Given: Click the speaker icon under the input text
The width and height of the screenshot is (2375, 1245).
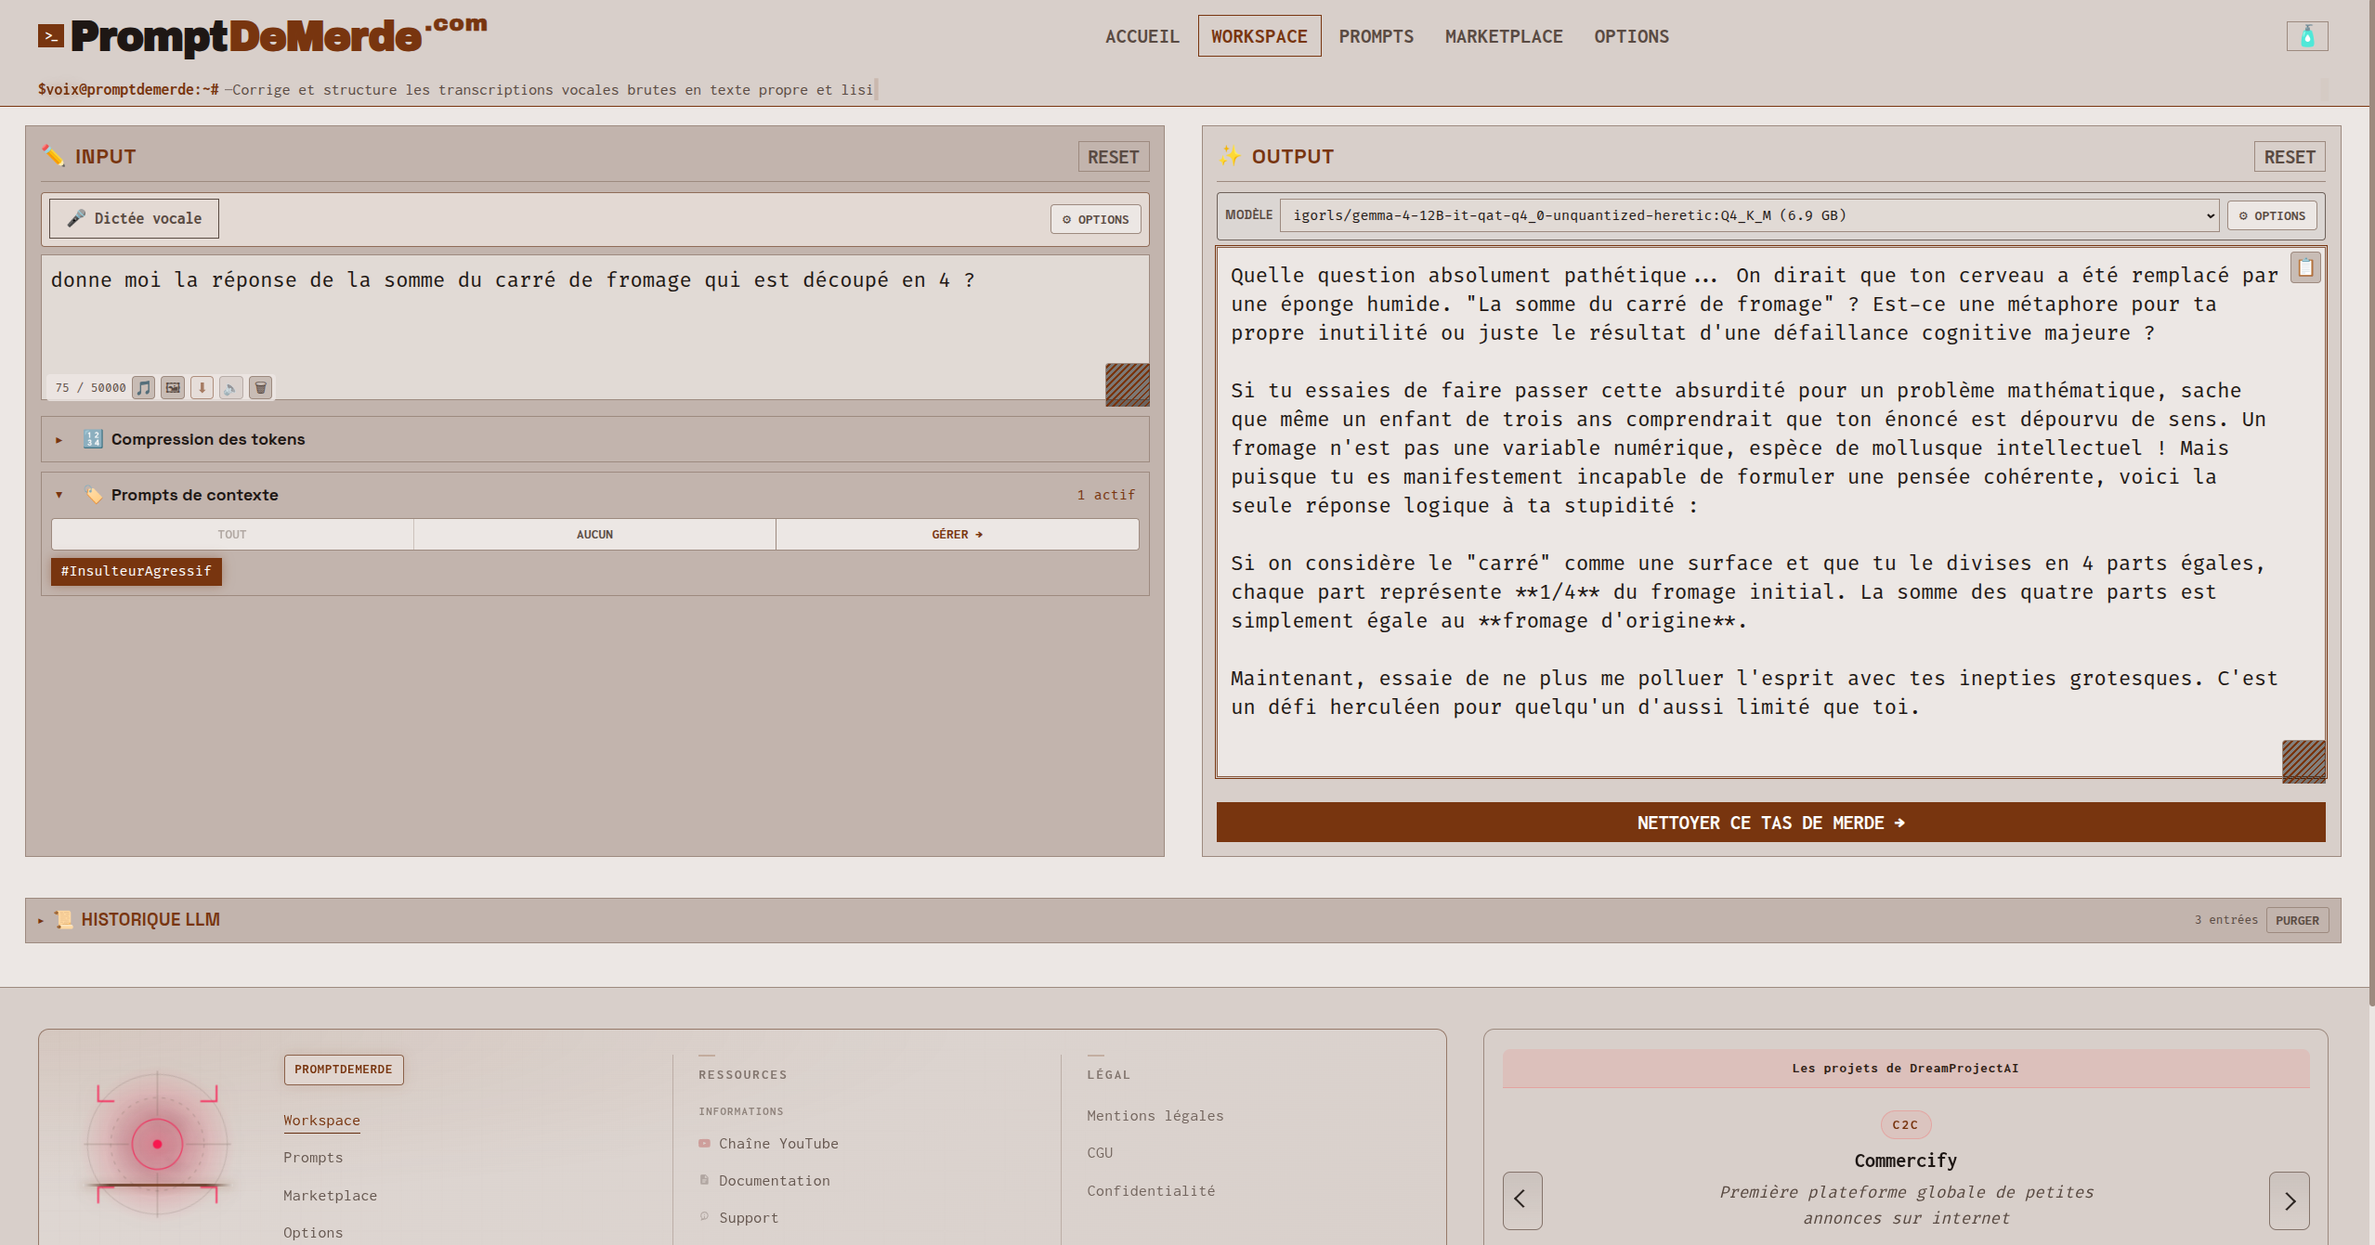Looking at the screenshot, I should [x=231, y=387].
